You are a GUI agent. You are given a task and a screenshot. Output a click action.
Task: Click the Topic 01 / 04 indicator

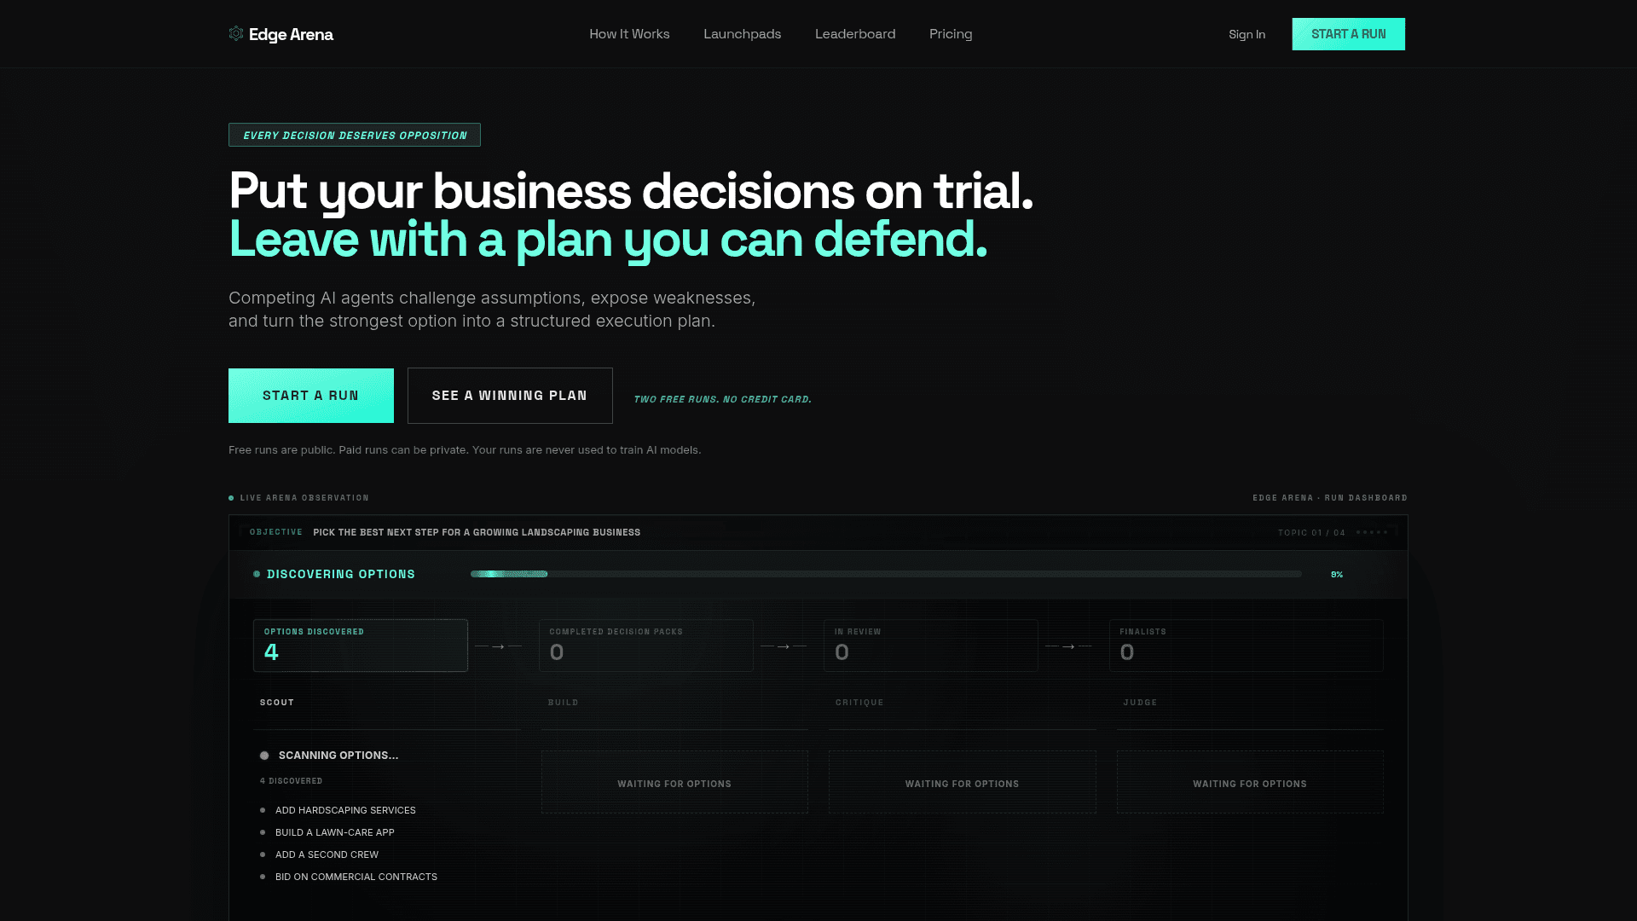pos(1311,532)
